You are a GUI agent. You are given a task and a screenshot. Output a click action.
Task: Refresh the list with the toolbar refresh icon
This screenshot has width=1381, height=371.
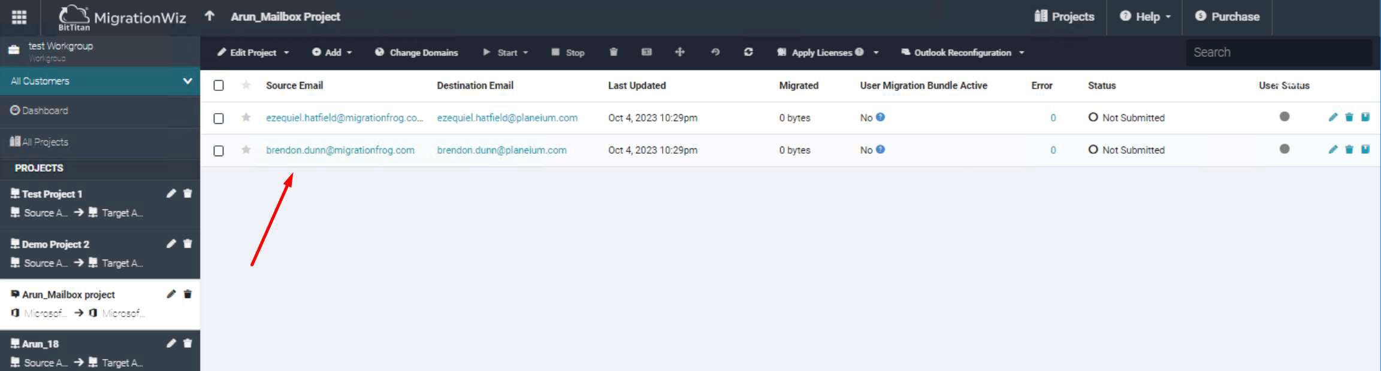(x=748, y=52)
